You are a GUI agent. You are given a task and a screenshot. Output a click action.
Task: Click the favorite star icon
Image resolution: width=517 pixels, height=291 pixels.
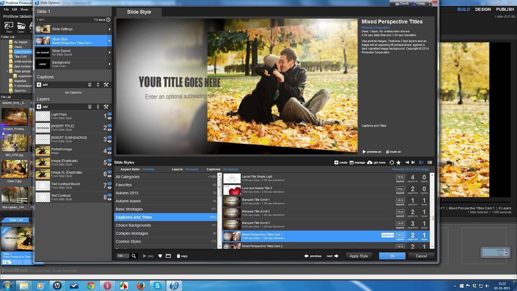(x=399, y=162)
